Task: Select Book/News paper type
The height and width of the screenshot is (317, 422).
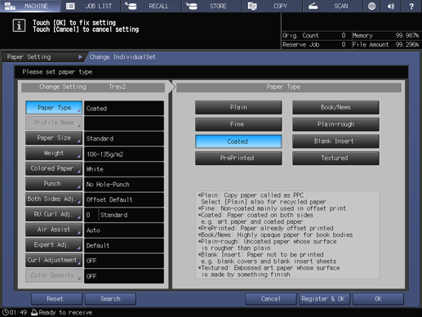Action: pyautogui.click(x=335, y=107)
